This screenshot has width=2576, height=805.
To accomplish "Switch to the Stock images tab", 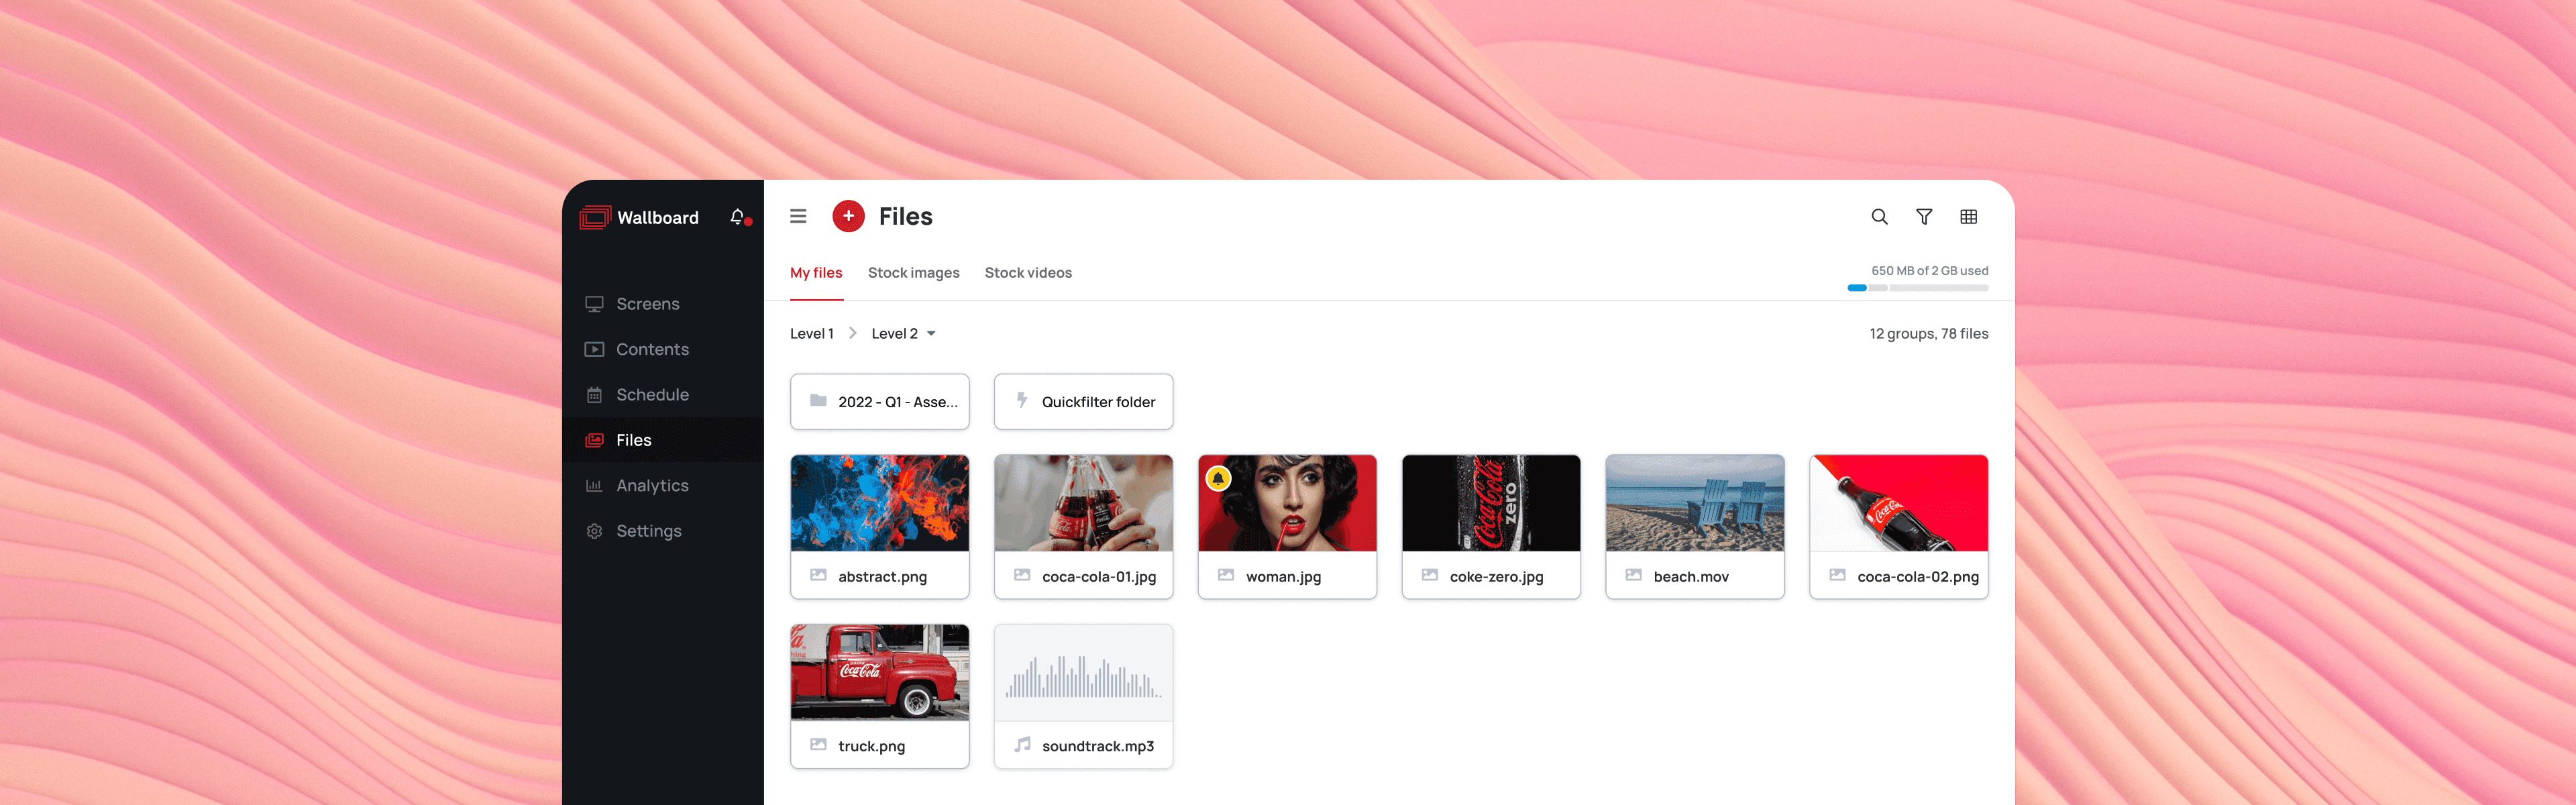I will click(x=913, y=273).
